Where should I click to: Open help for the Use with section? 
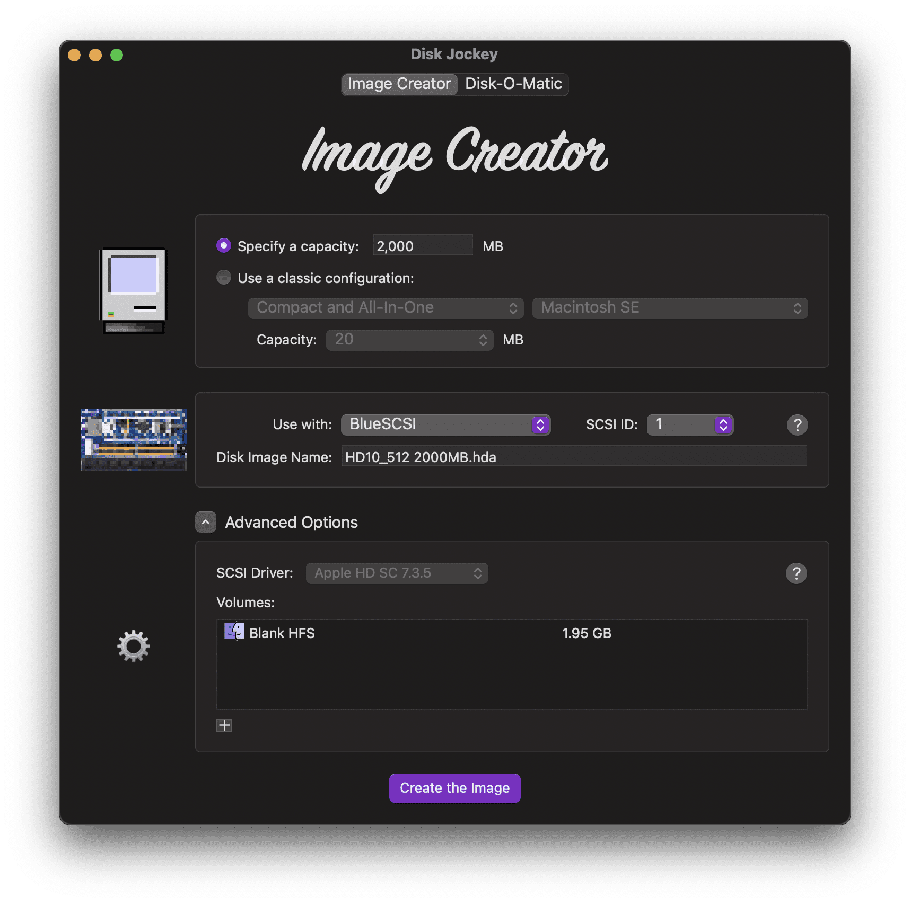pyautogui.click(x=797, y=424)
